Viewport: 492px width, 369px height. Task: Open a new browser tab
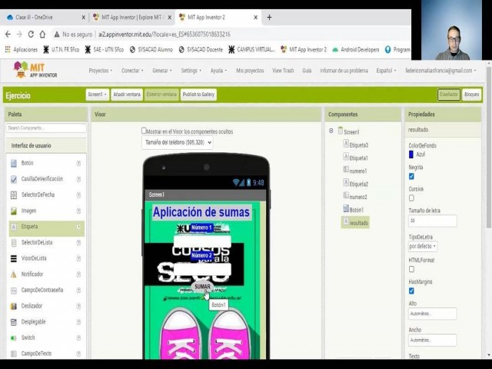tap(269, 17)
